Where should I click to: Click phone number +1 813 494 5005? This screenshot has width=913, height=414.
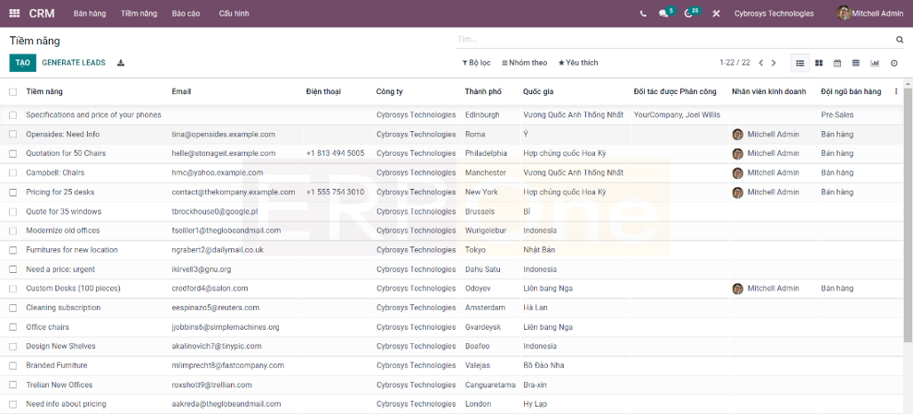tap(336, 153)
